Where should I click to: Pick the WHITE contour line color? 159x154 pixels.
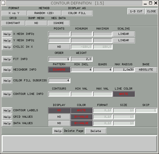(x=124, y=94)
